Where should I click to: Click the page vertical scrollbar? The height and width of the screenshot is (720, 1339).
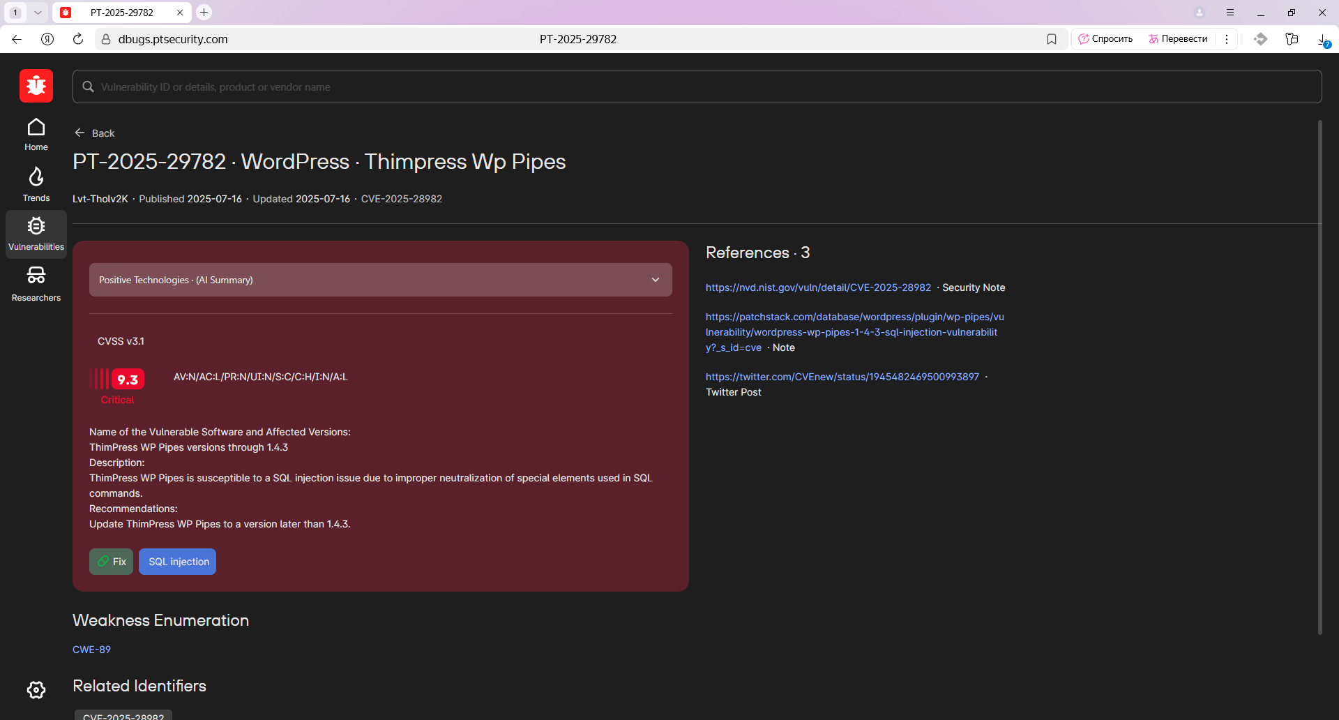1319,377
